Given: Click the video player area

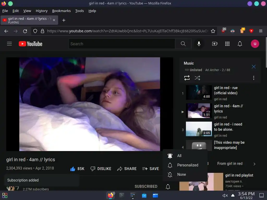Looking at the screenshot, I should tap(90, 104).
